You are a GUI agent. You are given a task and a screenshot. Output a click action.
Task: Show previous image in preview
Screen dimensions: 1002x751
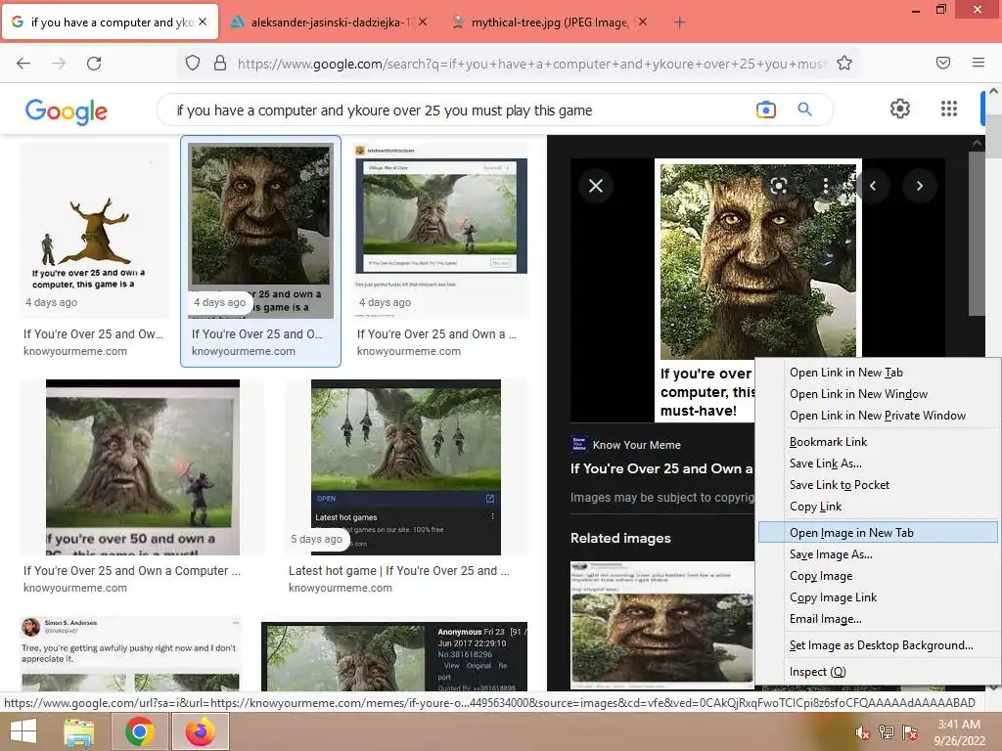click(873, 186)
